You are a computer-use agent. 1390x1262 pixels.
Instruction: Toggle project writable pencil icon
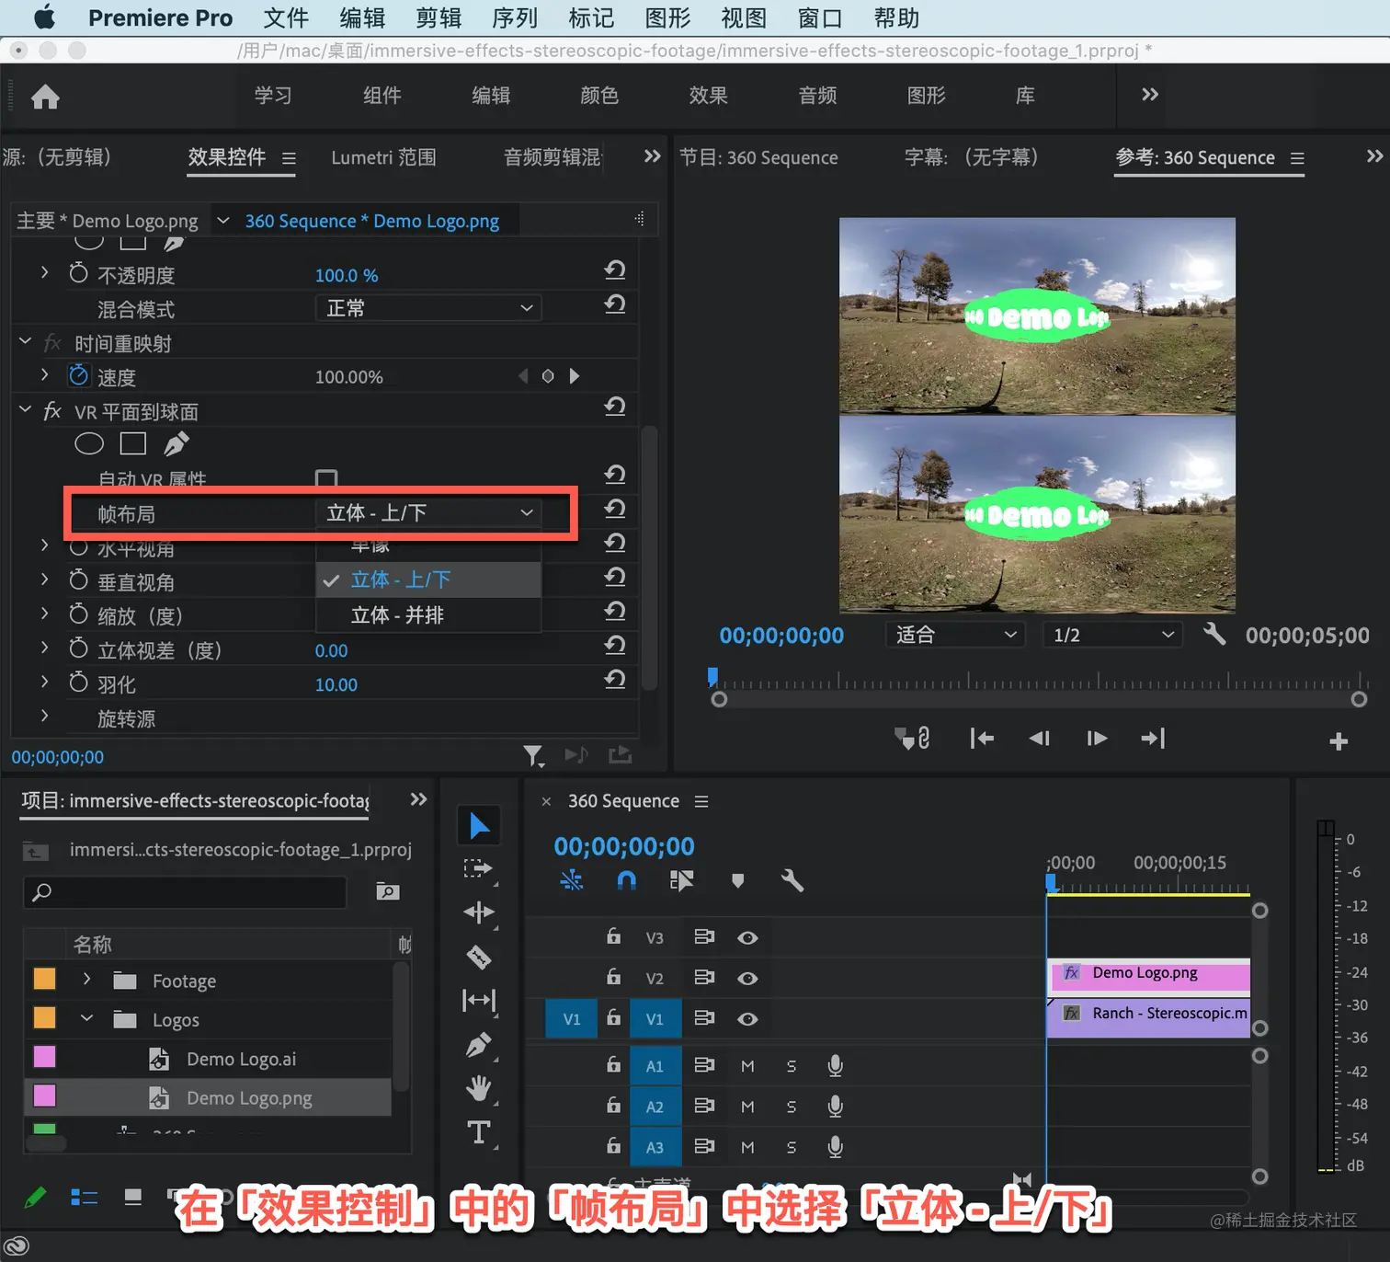[35, 1197]
